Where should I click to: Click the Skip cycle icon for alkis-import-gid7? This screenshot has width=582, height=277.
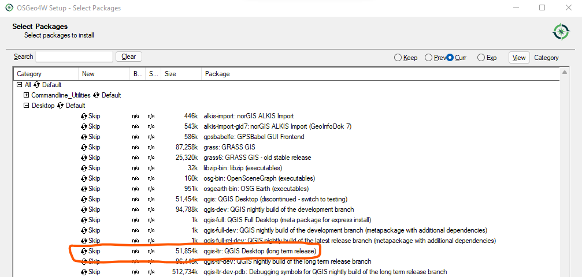[x=84, y=126]
